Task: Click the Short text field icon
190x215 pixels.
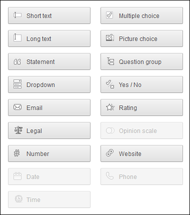Action: (17, 15)
